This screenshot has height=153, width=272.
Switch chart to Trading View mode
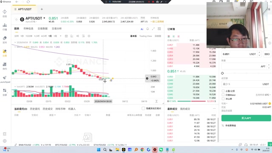145,36
